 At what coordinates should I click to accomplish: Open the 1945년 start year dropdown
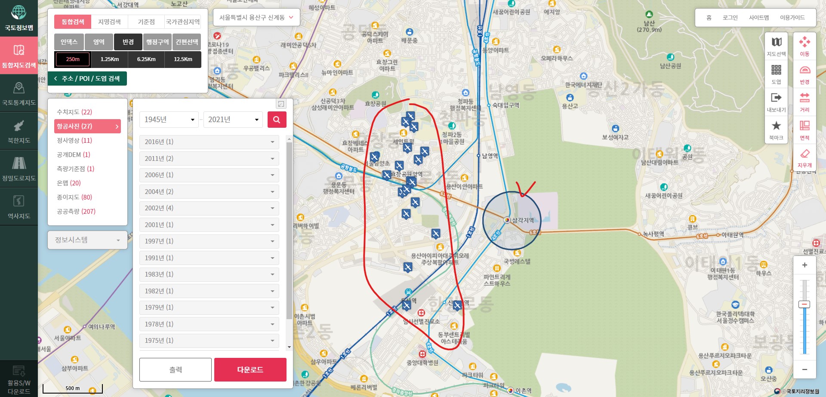(169, 120)
